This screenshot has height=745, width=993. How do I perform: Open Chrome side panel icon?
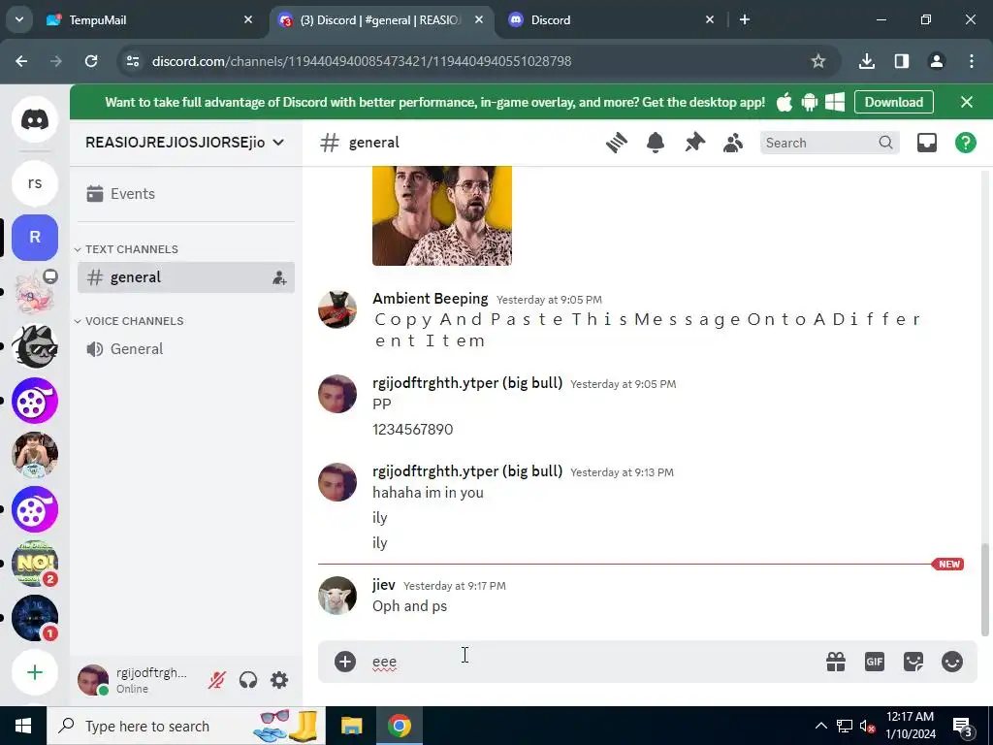901,61
